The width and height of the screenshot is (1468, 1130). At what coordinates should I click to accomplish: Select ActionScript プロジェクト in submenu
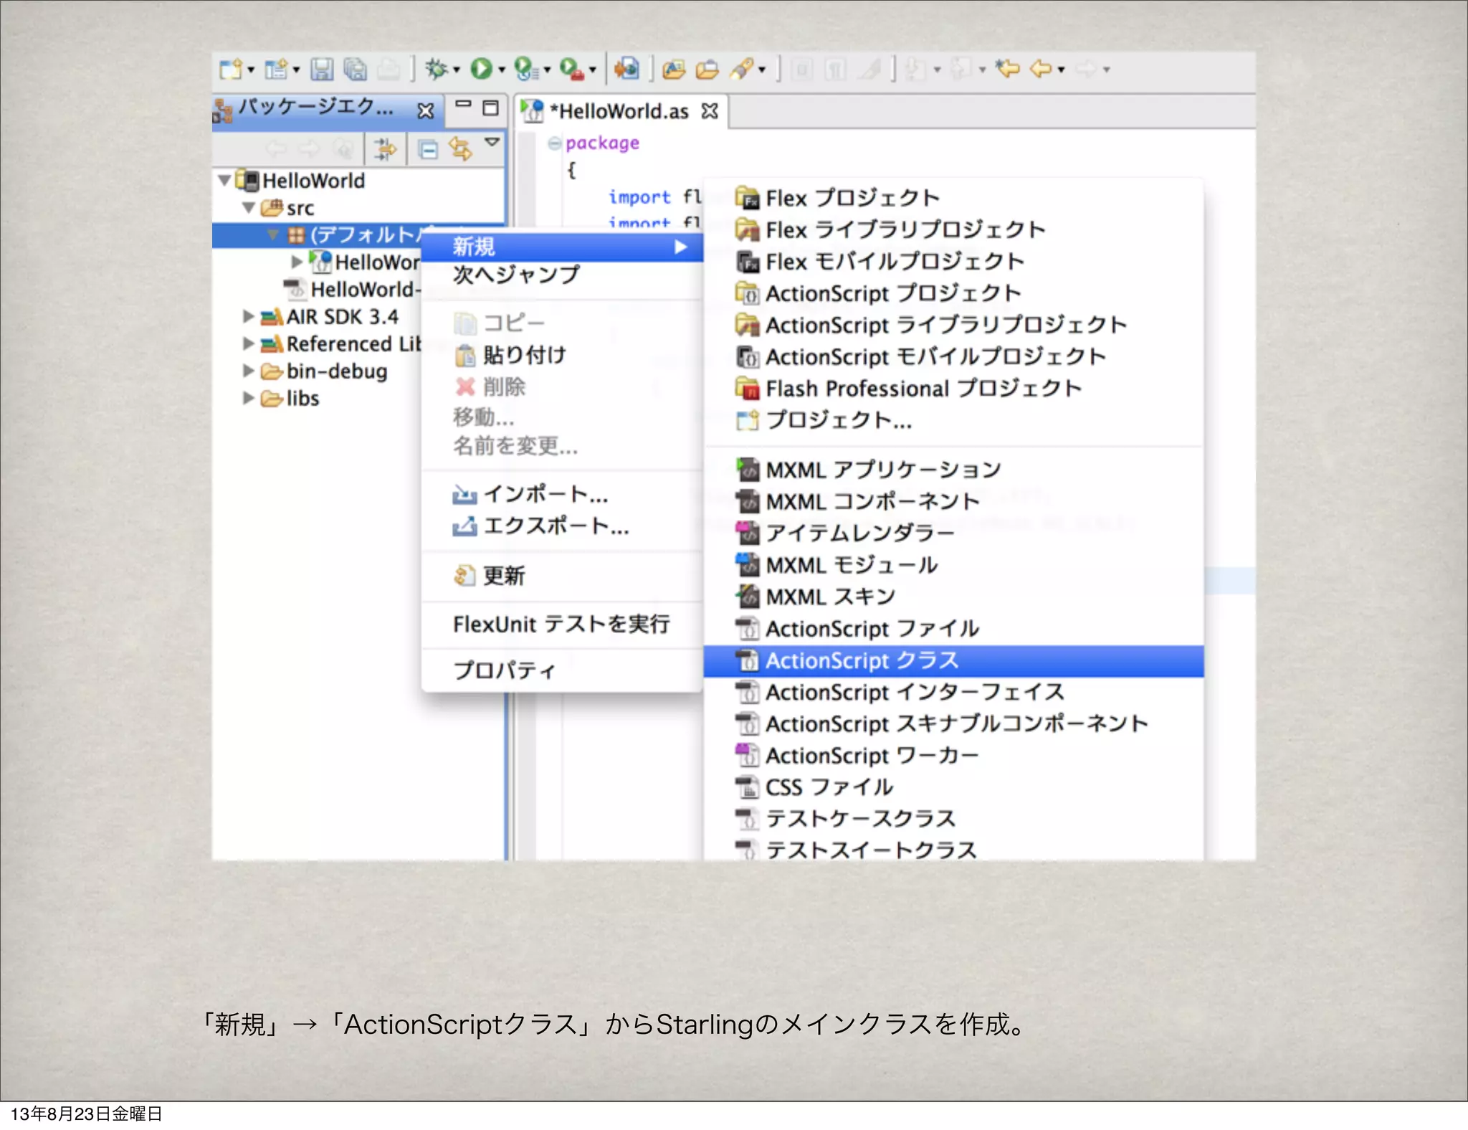pos(953,293)
